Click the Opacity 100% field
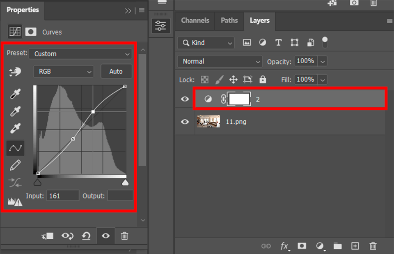 306,61
